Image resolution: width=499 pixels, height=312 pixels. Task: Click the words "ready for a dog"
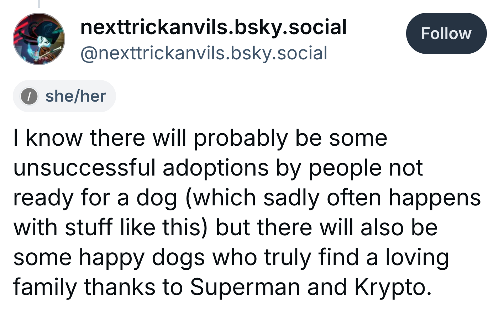click(95, 198)
